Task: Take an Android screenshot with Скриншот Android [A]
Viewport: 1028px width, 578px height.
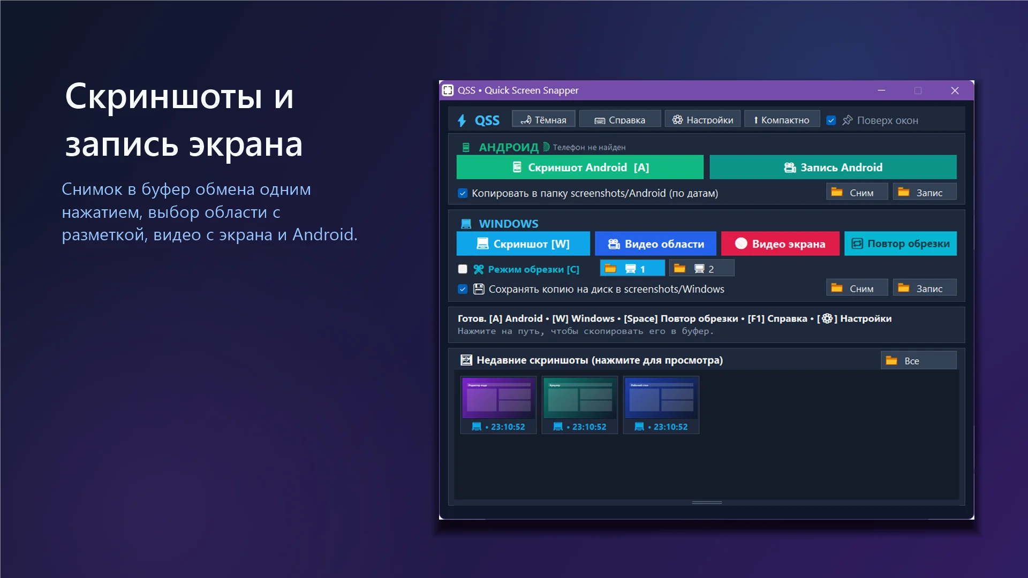Action: (580, 167)
